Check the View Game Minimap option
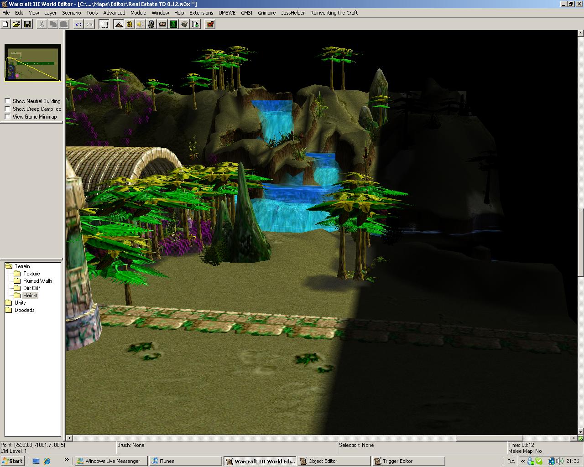Viewport: 584px width, 467px height. 7,117
